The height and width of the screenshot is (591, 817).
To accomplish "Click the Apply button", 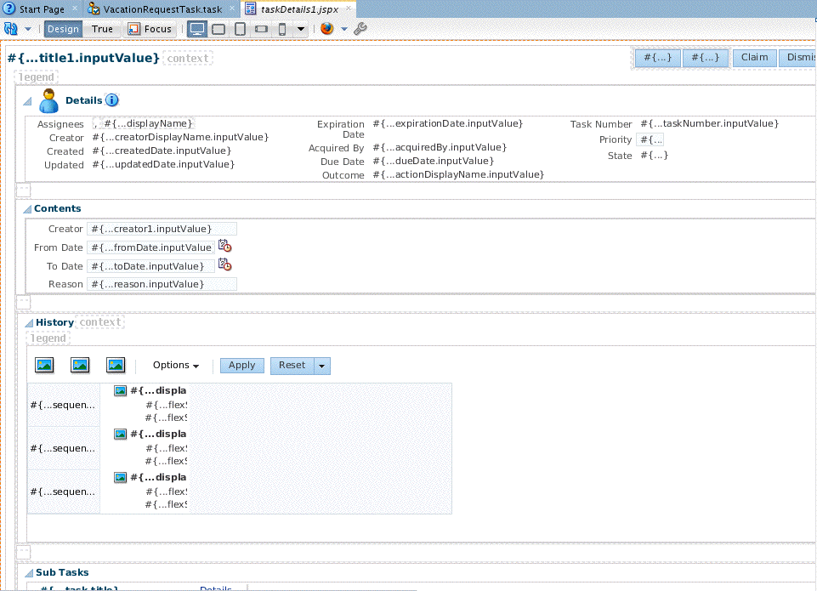I will 242,366.
